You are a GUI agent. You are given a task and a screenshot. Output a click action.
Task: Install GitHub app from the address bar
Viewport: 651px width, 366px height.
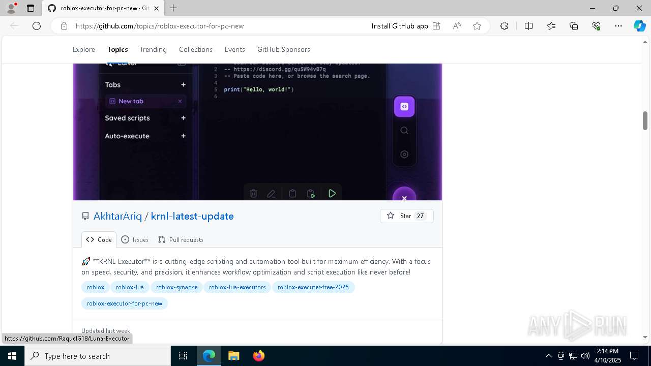click(405, 26)
